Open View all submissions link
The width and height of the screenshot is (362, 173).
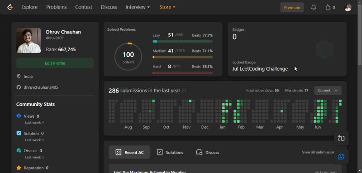318,152
